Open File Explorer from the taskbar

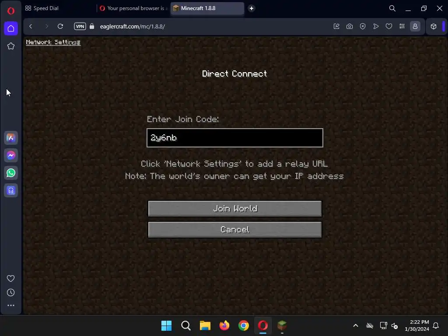pyautogui.click(x=205, y=325)
